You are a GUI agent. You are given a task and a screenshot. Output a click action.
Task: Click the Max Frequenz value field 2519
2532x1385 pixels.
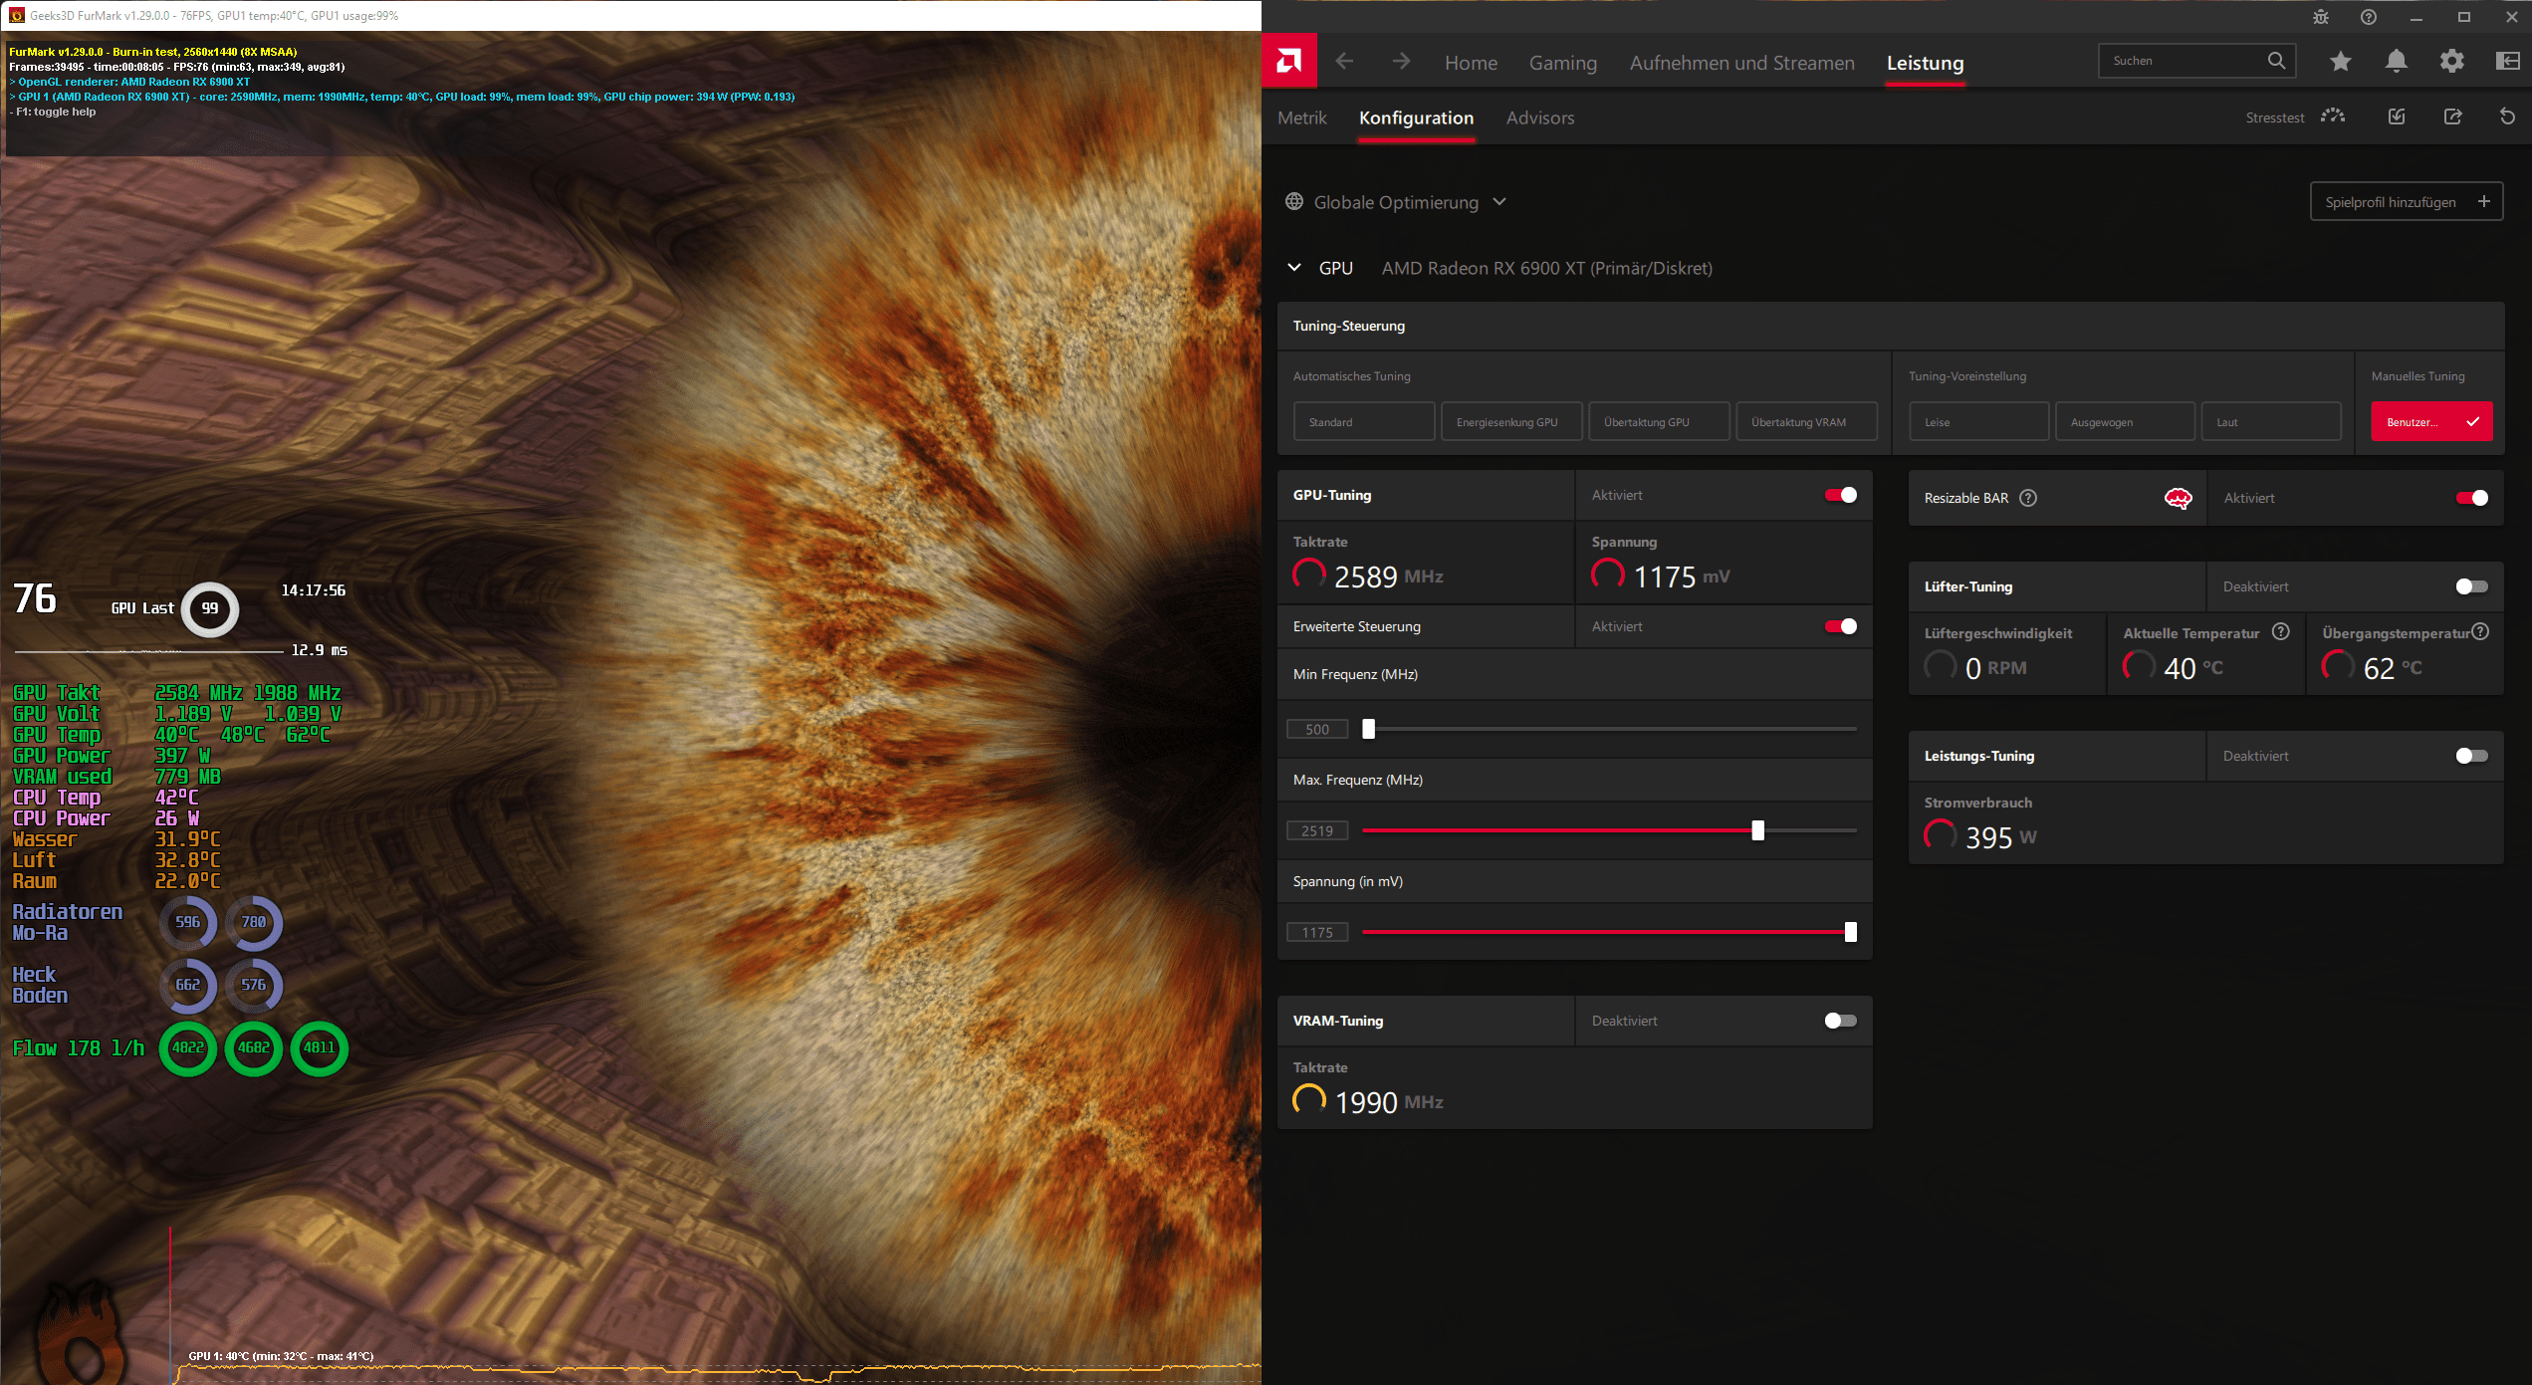coord(1317,830)
